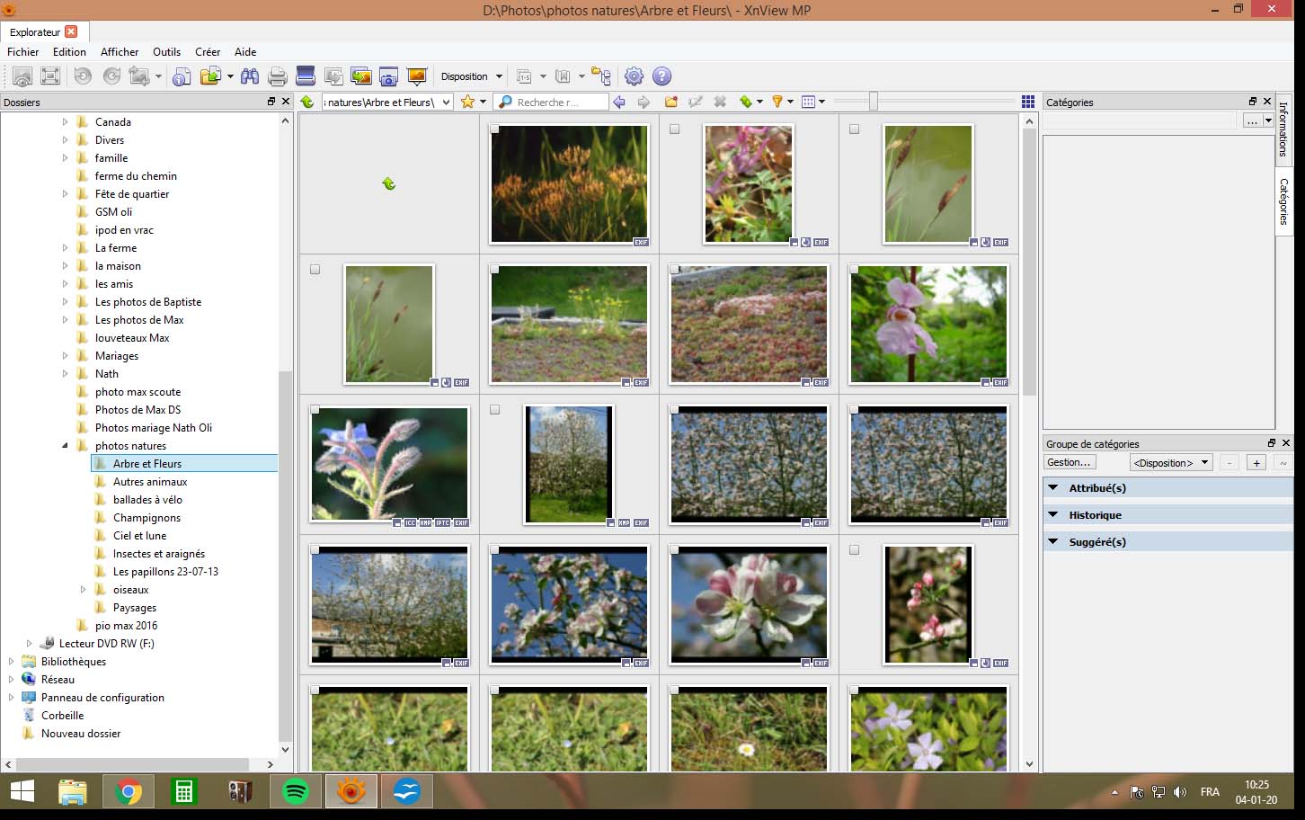Select checkbox of the green grass stalk thumbnail in second row
1305x820 pixels.
coord(315,270)
